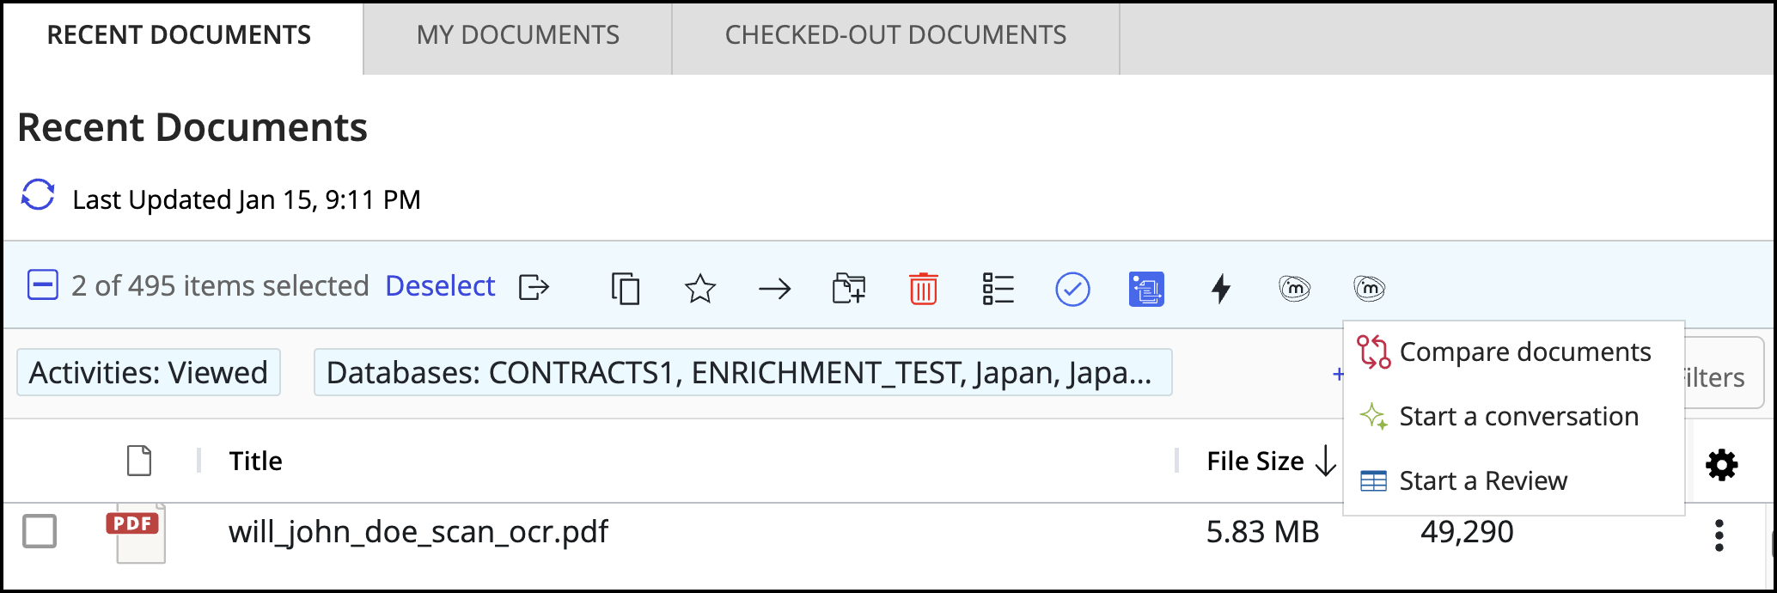Click the star favorite icon in toolbar
Viewport: 1777px width, 593px height.
(x=700, y=288)
